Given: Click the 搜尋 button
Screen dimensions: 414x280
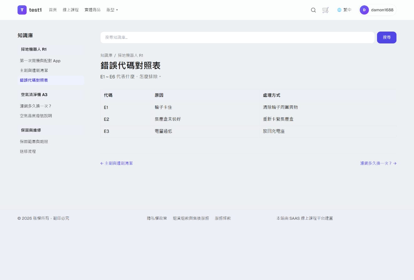Looking at the screenshot, I should [x=387, y=37].
